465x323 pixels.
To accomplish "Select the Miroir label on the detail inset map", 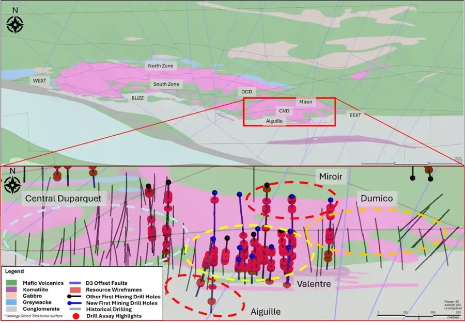I will pos(331,177).
